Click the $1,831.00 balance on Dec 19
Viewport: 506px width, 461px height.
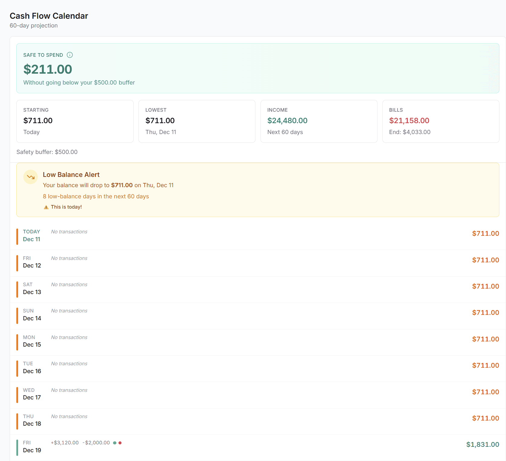(483, 444)
